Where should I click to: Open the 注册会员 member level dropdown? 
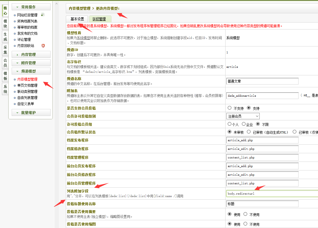(x=243, y=116)
